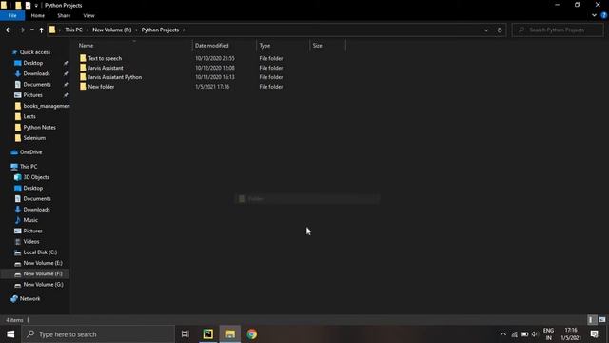The image size is (609, 343).
Task: Open pinned Documents under Quick access
Action: pyautogui.click(x=37, y=85)
